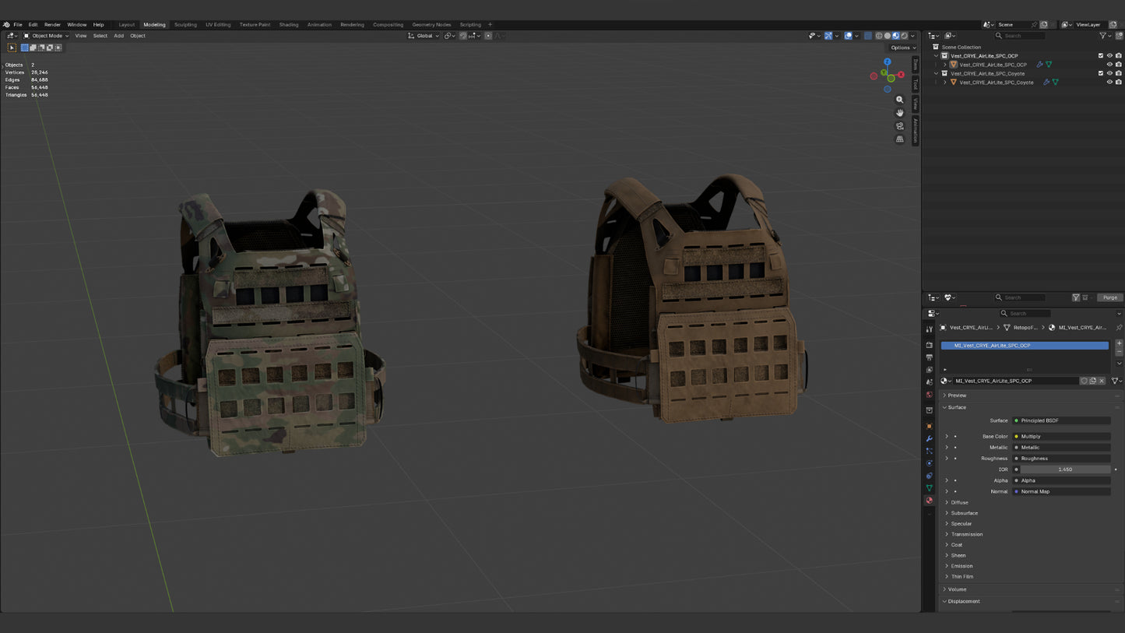Adjust the IOR 1.450 value slider

(1065, 469)
